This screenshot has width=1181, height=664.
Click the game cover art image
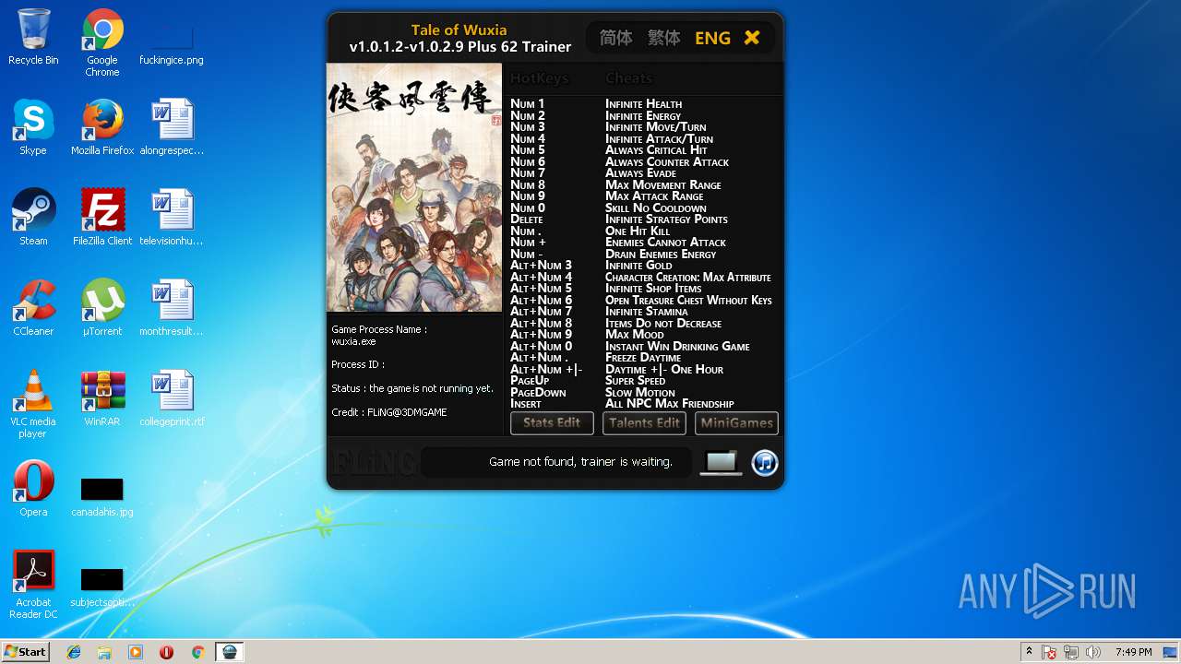pos(414,188)
